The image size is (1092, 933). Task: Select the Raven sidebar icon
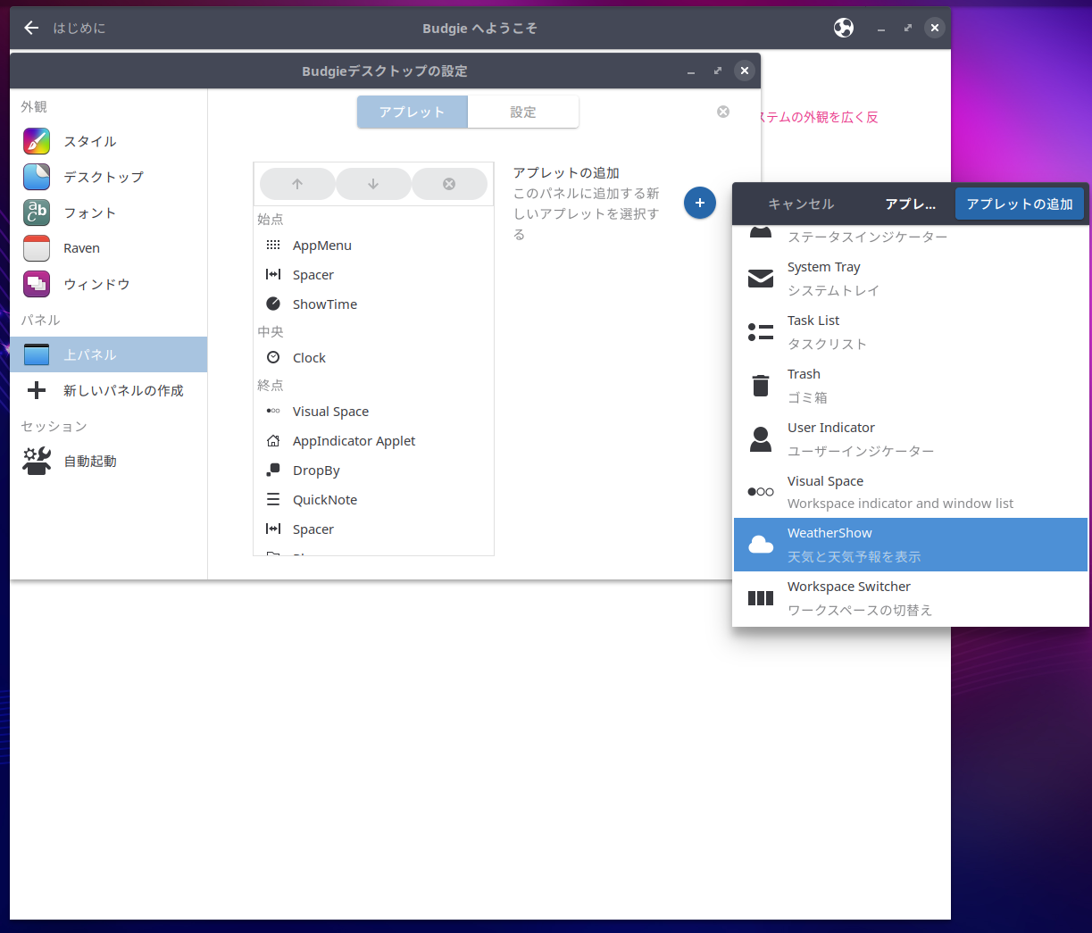click(37, 248)
